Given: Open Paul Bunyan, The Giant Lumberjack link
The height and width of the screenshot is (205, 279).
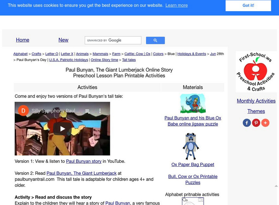Looking at the screenshot, I should tap(82, 173).
